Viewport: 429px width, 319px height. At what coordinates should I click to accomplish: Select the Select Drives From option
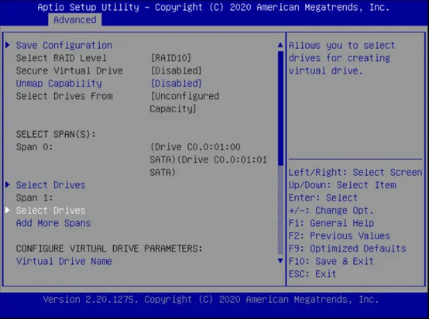pos(64,96)
